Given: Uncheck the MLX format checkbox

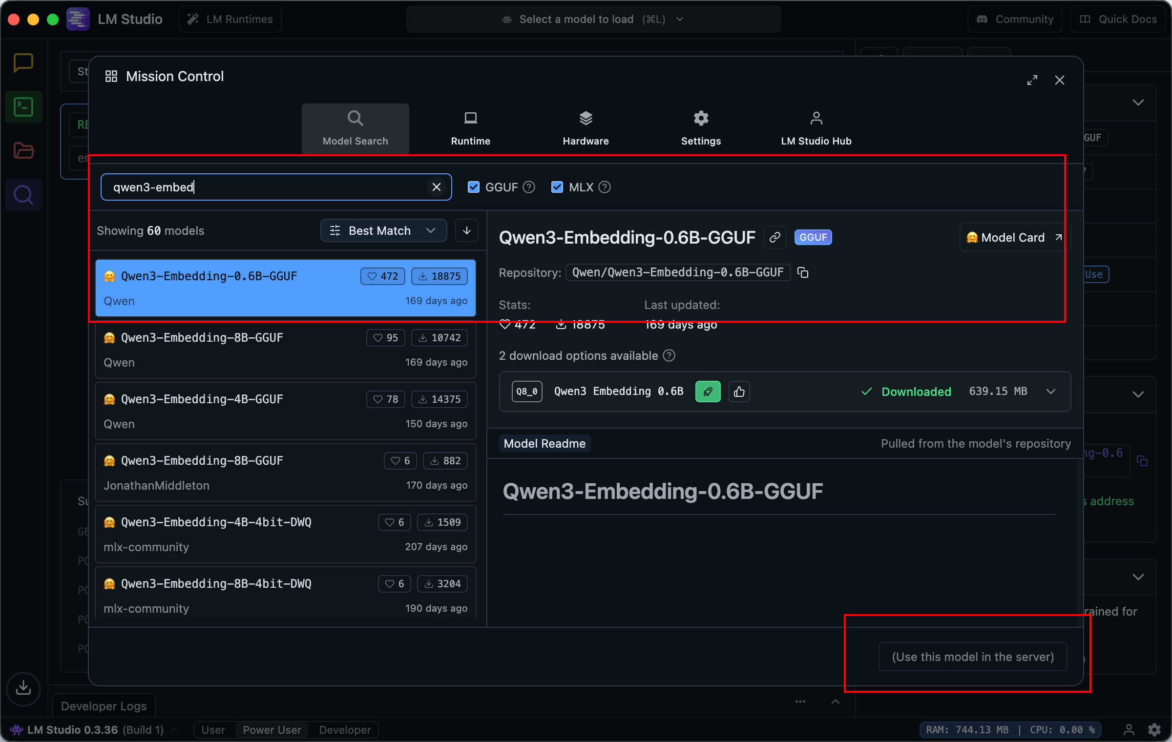Looking at the screenshot, I should tap(557, 187).
